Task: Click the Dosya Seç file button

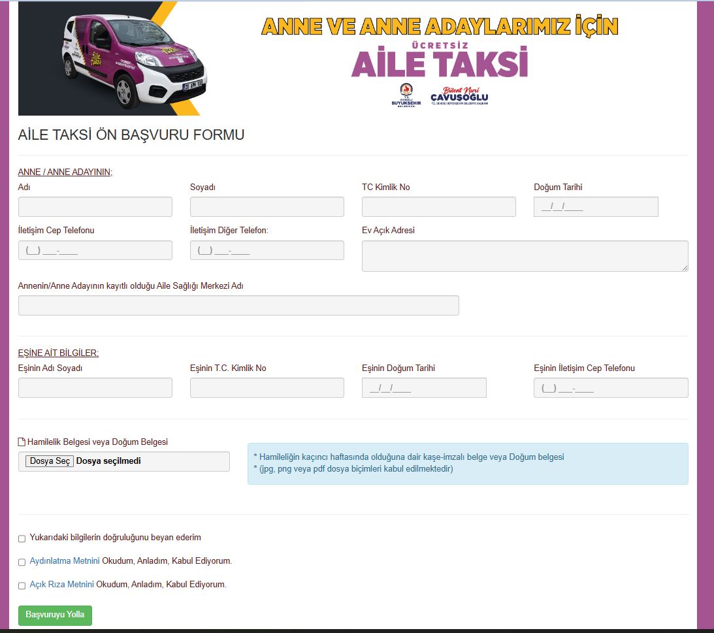Action: [50, 461]
